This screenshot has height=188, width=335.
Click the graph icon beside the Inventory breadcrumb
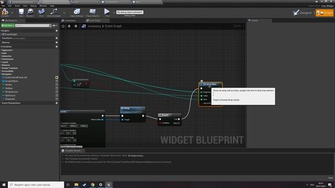point(84,26)
